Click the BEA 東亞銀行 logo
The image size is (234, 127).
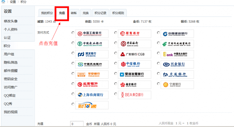pos(135,95)
